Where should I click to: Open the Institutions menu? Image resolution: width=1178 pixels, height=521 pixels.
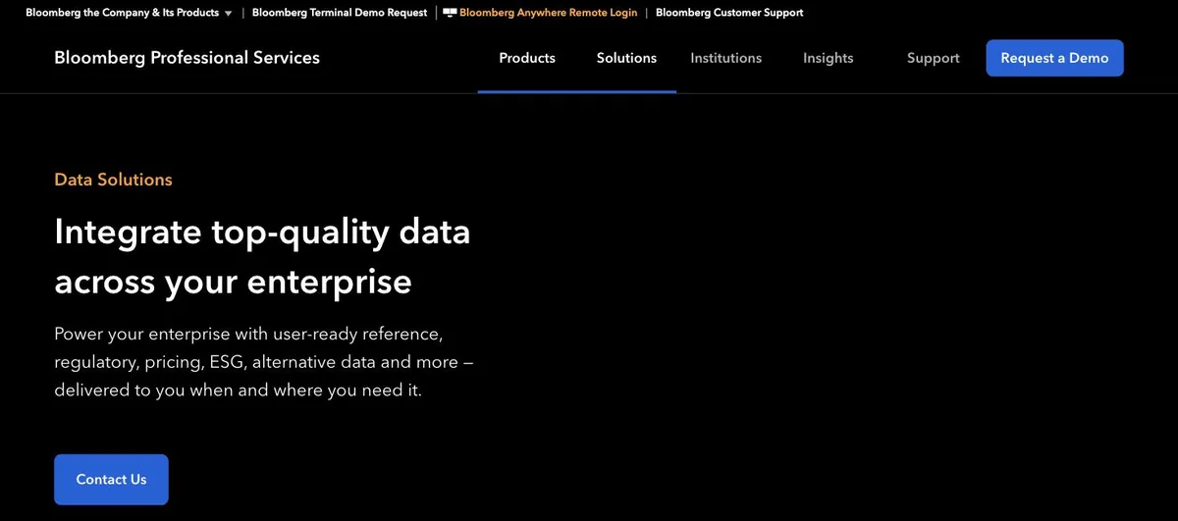point(726,58)
